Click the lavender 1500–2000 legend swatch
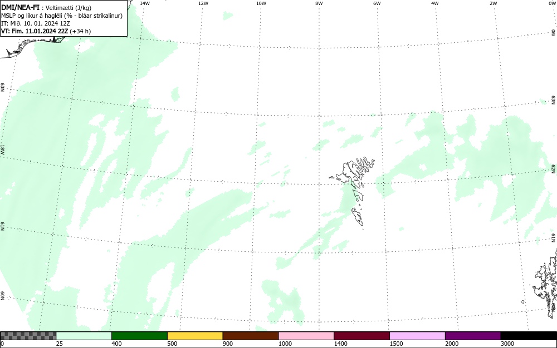 tap(417, 336)
